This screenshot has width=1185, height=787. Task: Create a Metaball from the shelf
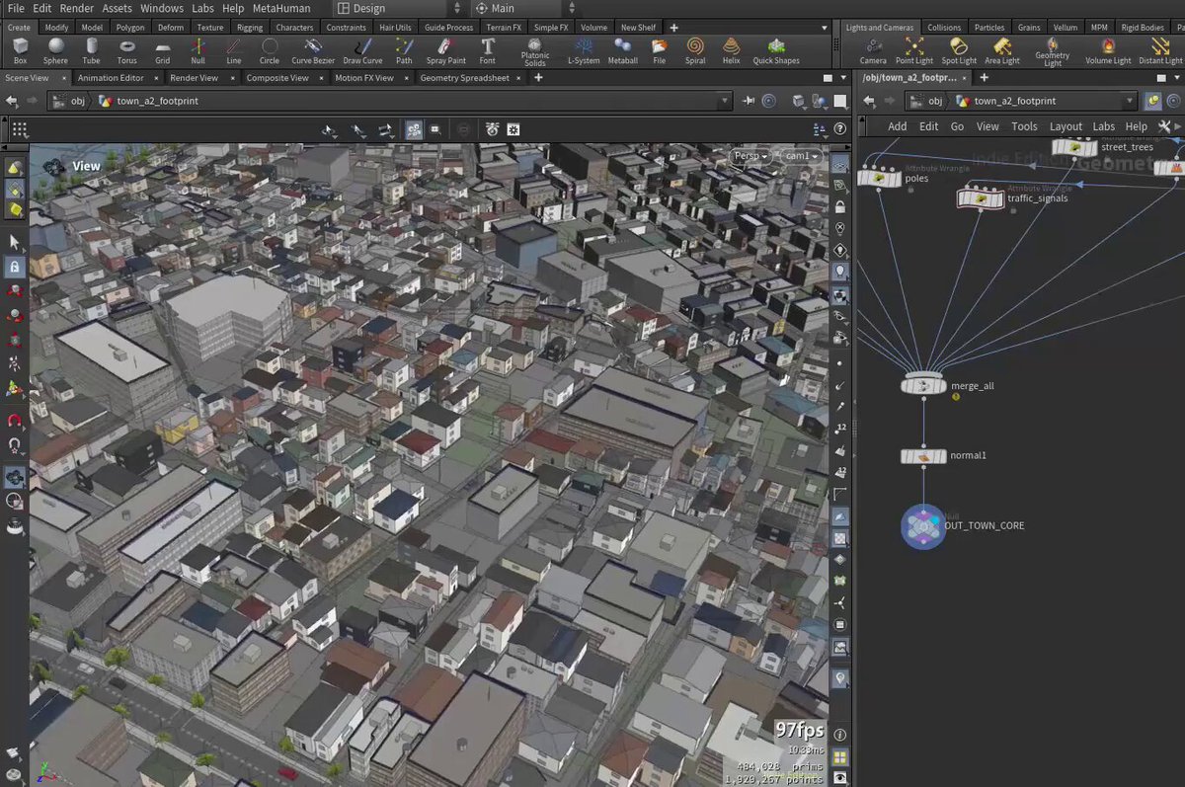click(x=623, y=50)
